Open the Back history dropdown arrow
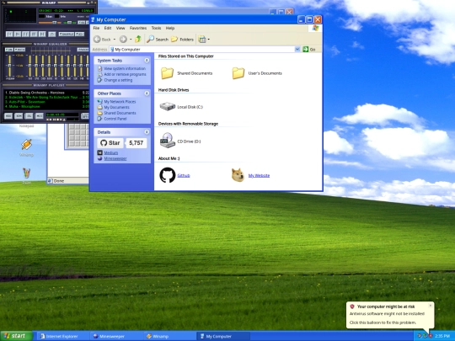Image resolution: width=455 pixels, height=341 pixels. 115,39
